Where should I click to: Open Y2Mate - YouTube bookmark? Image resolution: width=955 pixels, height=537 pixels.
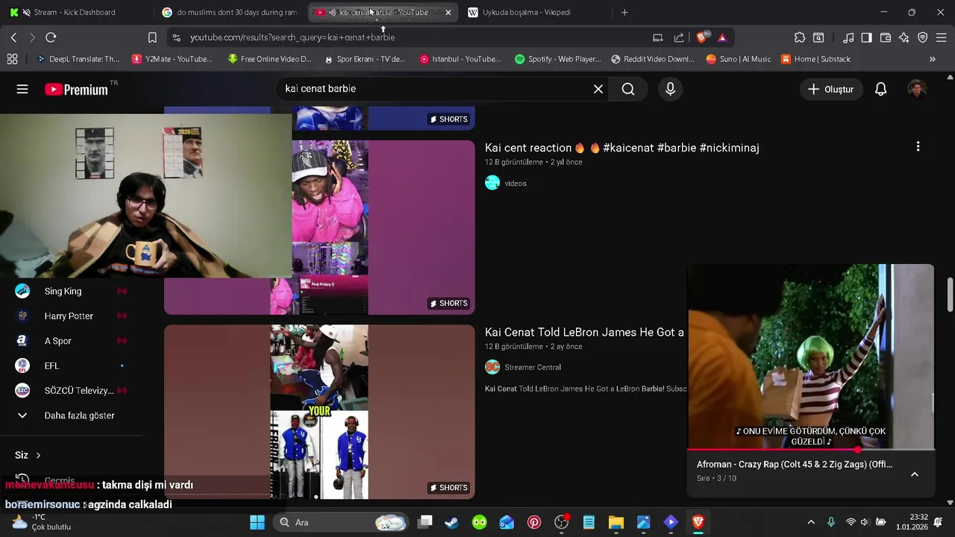tap(172, 59)
